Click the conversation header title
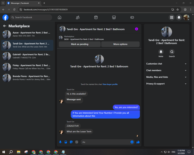The image size is (194, 155). pos(95,29)
